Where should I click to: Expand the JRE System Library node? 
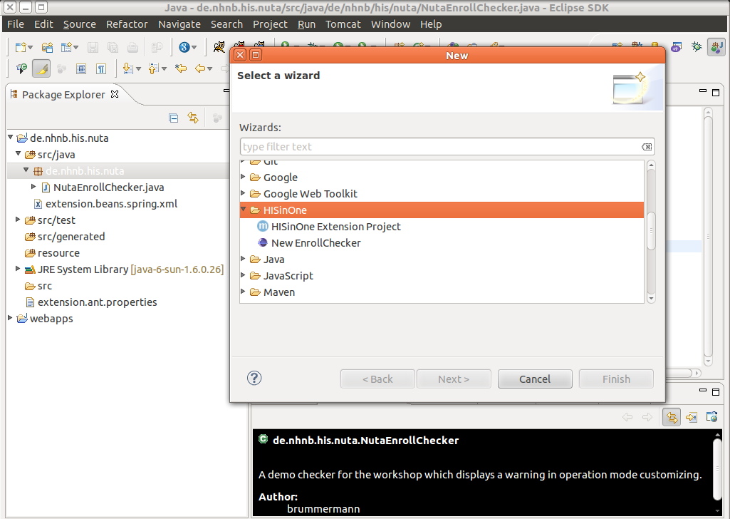tap(18, 269)
